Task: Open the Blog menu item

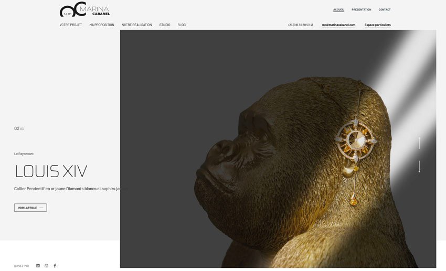Action: point(182,25)
